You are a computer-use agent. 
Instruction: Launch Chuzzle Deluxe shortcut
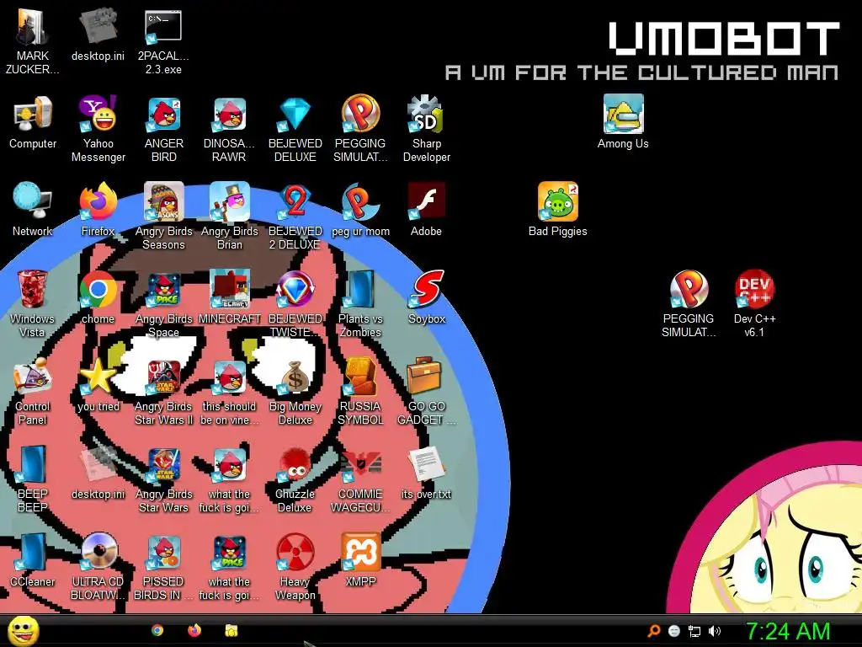(295, 464)
